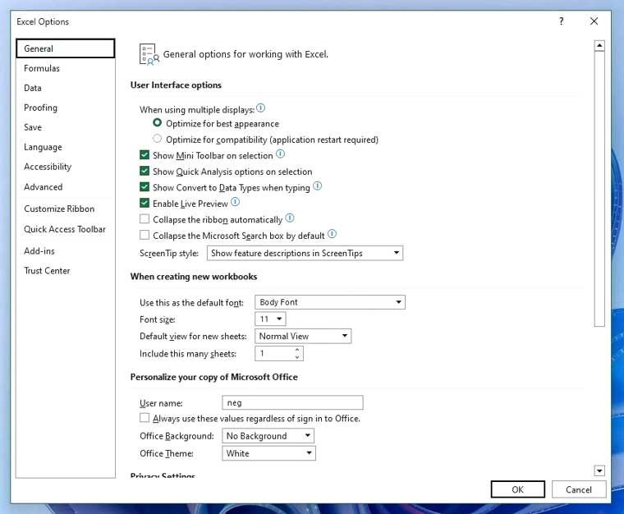Close the Excel Options dialog

click(x=594, y=21)
